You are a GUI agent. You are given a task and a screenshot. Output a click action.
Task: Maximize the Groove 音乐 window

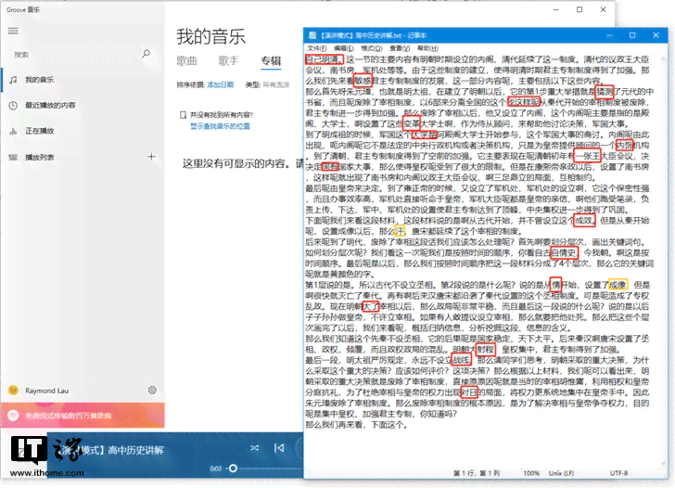pyautogui.click(x=579, y=9)
